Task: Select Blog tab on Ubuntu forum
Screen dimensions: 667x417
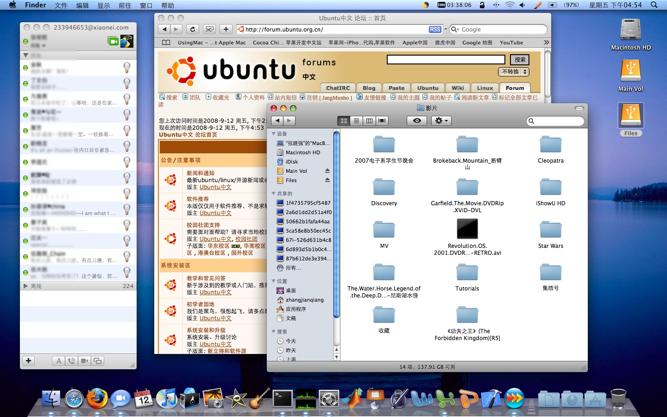Action: (369, 88)
